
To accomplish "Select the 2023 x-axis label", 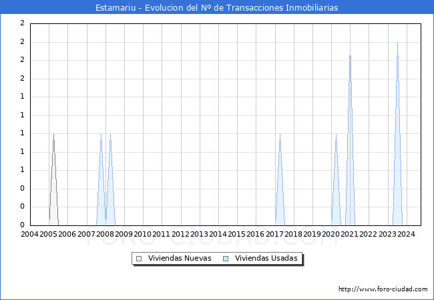I will (387, 234).
